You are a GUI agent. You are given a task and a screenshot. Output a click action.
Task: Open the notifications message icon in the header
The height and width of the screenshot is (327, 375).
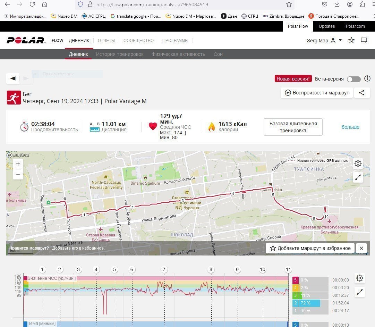tap(364, 40)
